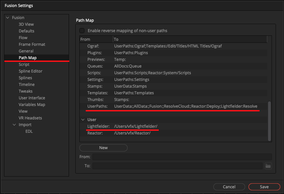This screenshot has height=194, width=284.
Task: Open the Variables Map page
Action: [x=32, y=105]
